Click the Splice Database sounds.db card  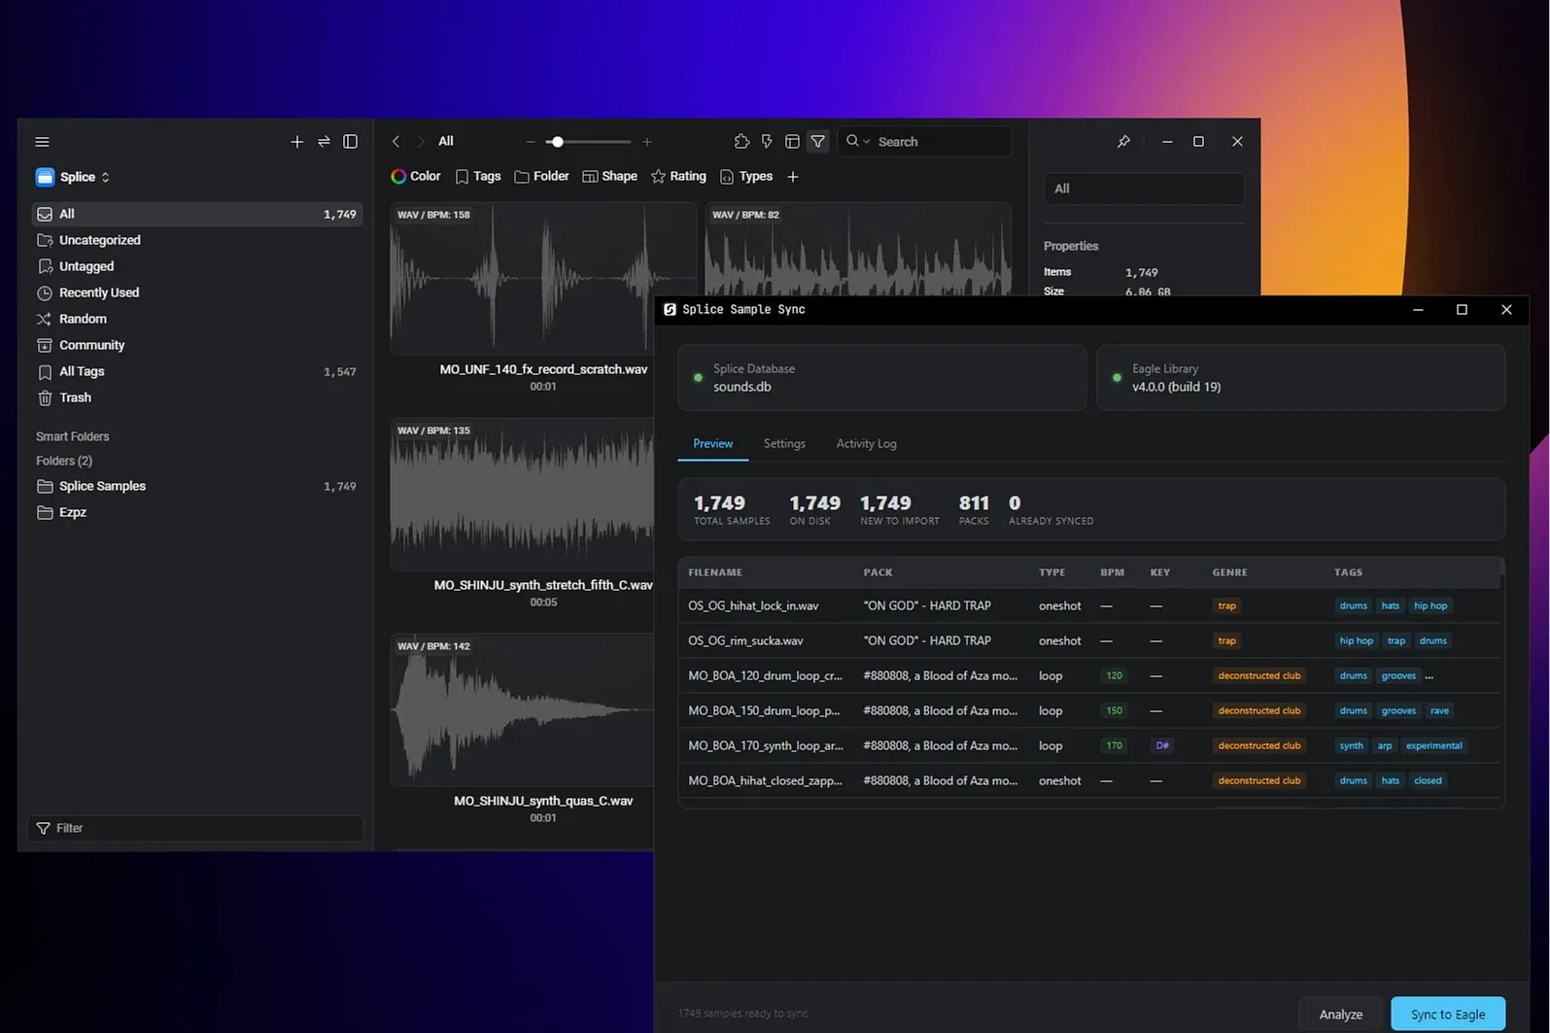coord(882,377)
